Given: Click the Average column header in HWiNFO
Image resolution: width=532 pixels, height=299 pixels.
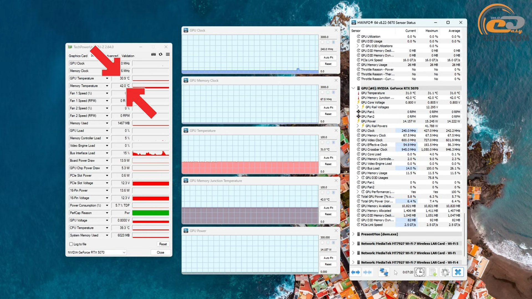Looking at the screenshot, I should click(x=454, y=31).
